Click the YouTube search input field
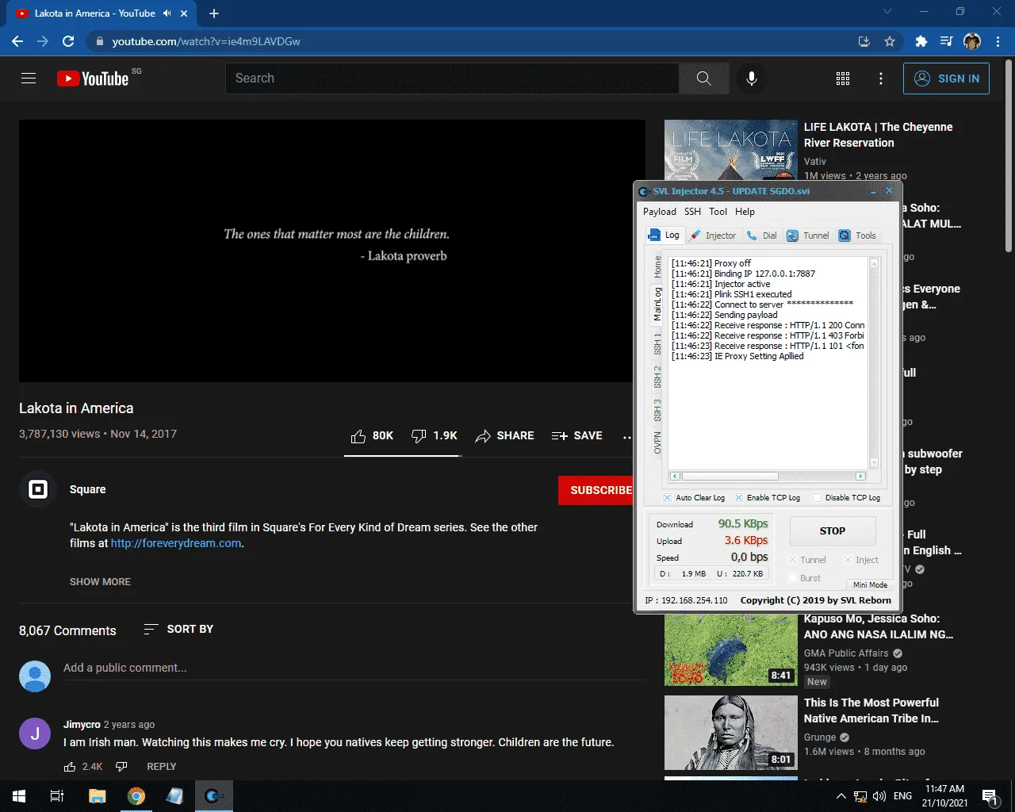Image resolution: width=1015 pixels, height=812 pixels. pyautogui.click(x=452, y=79)
